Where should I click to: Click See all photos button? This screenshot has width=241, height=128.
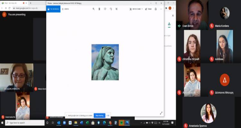click(53, 9)
